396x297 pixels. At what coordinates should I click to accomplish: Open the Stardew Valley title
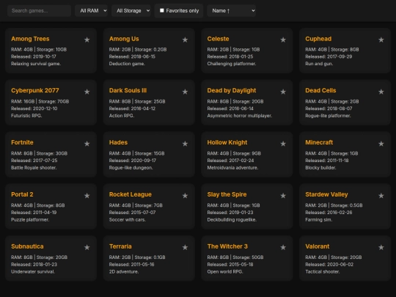326,194
